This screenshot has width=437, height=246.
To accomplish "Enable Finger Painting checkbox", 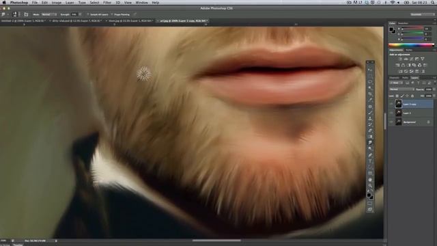I will click(x=112, y=14).
